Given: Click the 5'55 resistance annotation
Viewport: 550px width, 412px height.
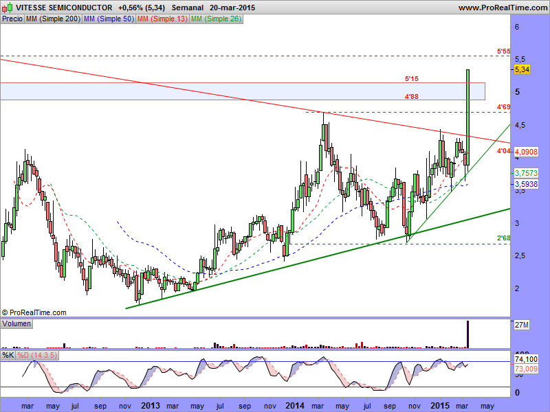Looking at the screenshot, I should 504,51.
